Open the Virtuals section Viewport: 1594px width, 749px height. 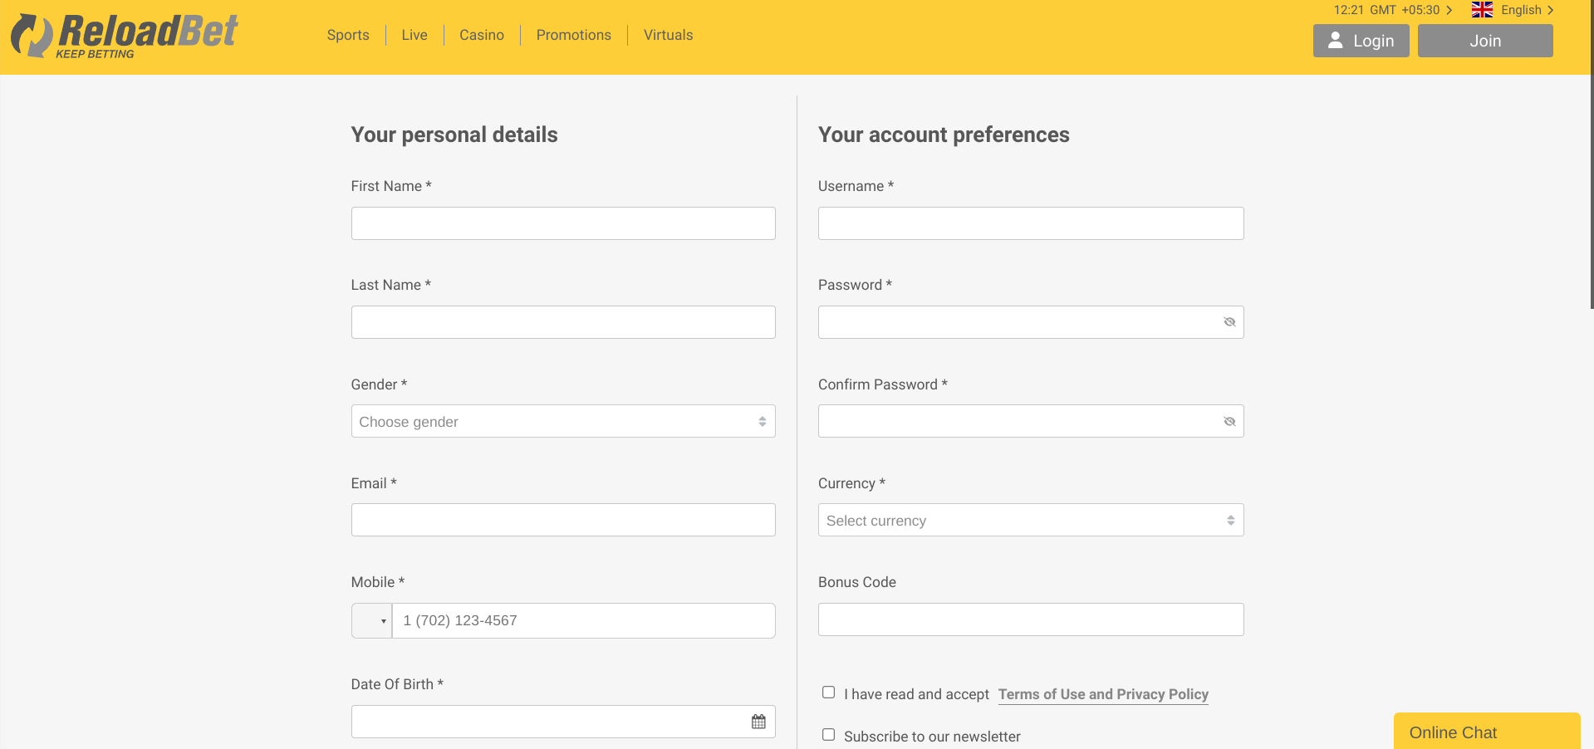pyautogui.click(x=669, y=35)
